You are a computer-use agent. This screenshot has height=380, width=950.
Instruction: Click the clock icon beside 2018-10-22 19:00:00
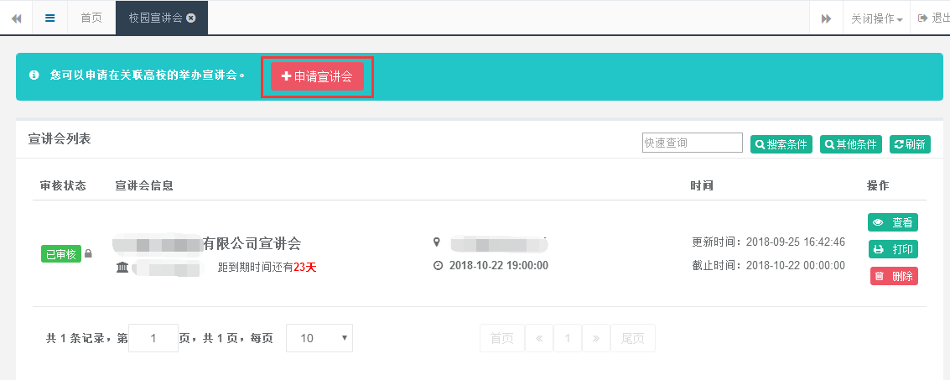click(x=437, y=265)
